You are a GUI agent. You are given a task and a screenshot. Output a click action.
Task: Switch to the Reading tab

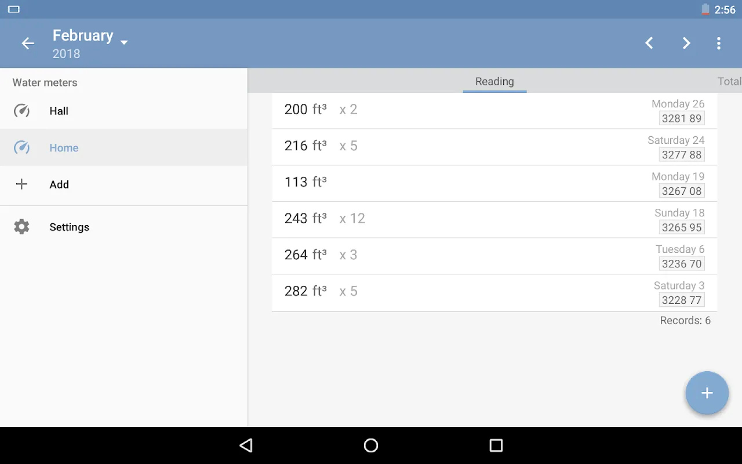pyautogui.click(x=494, y=81)
